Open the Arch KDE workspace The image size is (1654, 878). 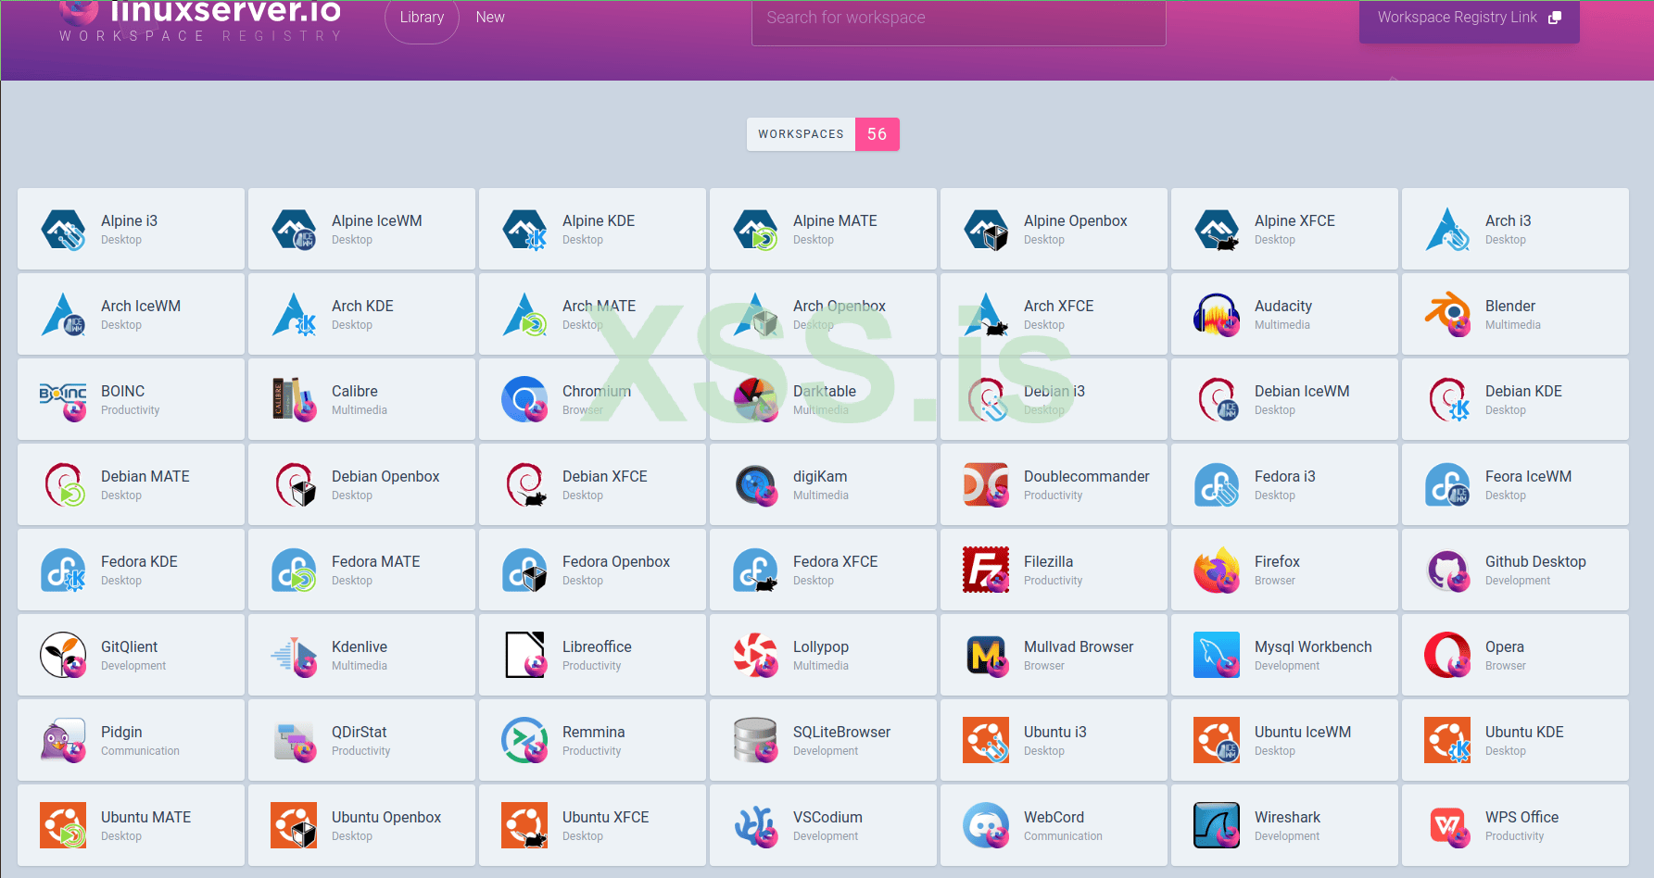(x=361, y=315)
